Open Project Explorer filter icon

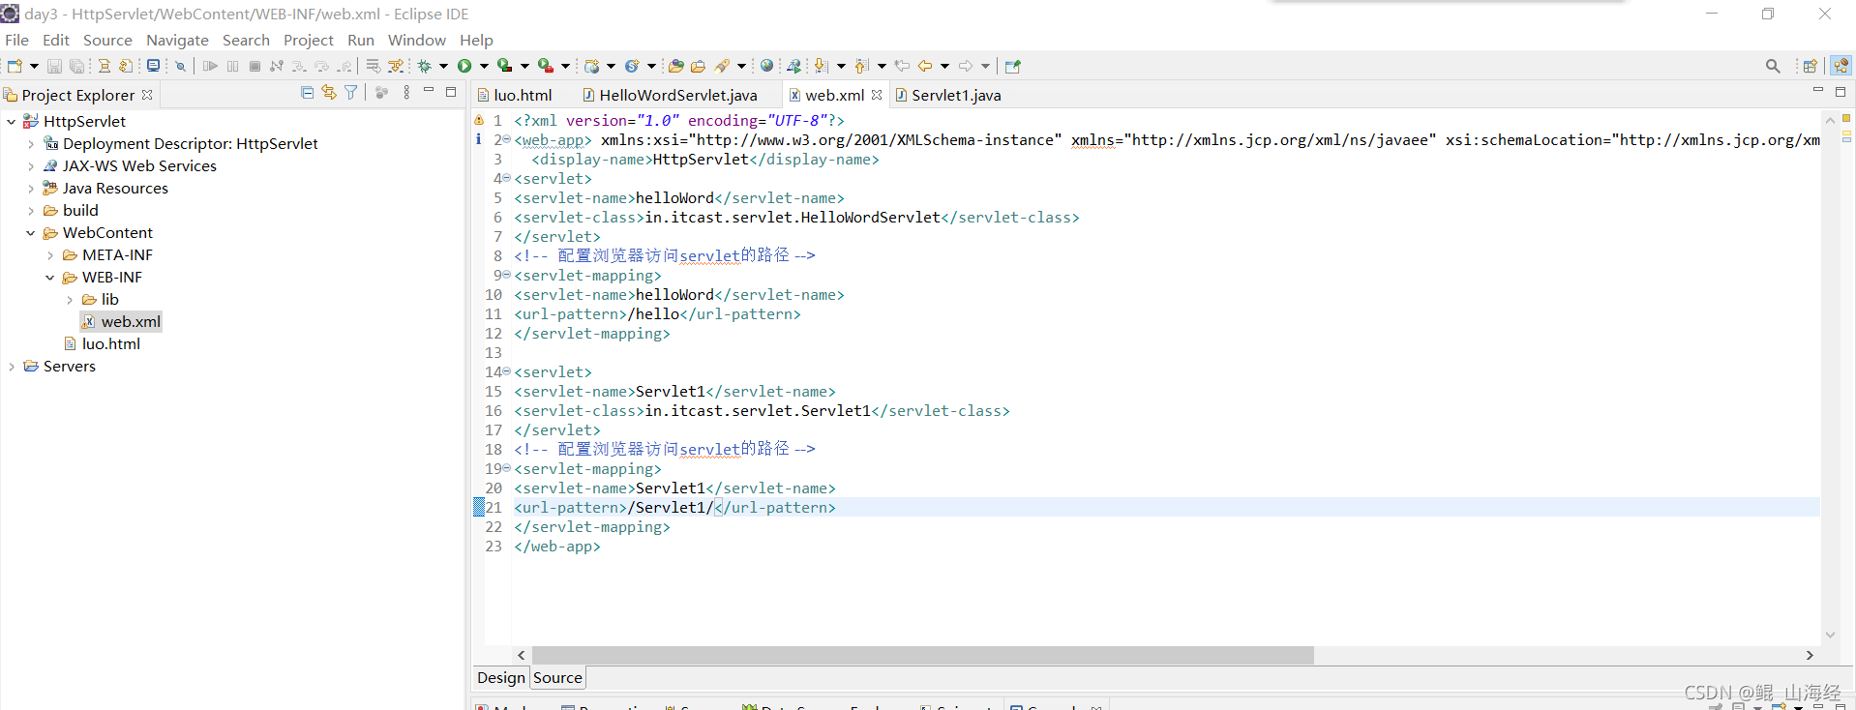351,92
